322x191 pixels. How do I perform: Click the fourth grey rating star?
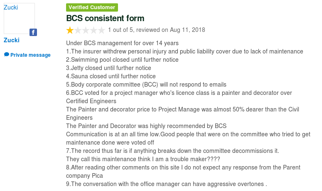tap(93, 30)
